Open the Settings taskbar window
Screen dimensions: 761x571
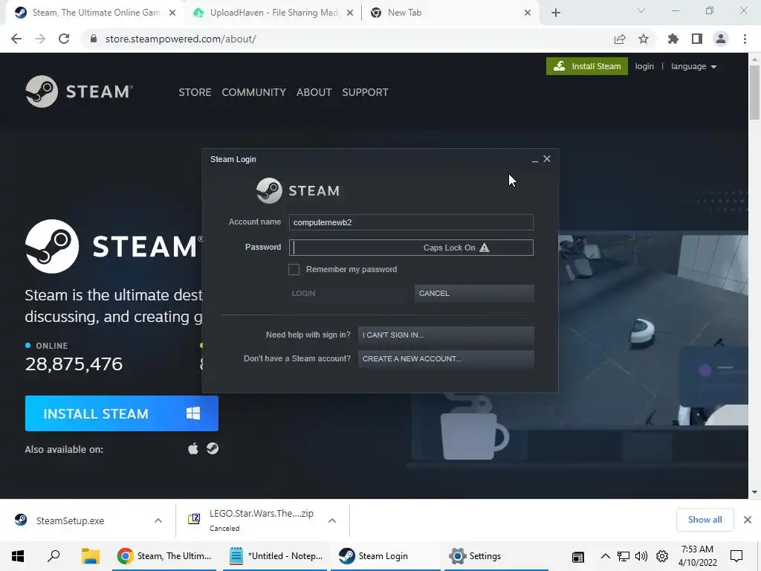pos(495,556)
